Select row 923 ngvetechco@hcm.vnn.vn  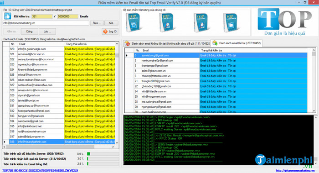point(59,65)
